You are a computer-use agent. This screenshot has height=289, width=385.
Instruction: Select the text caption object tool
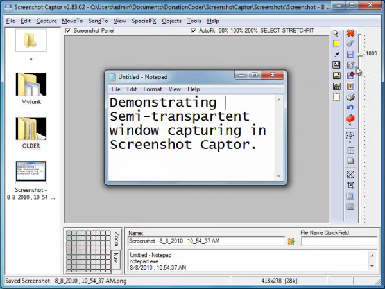pyautogui.click(x=336, y=65)
